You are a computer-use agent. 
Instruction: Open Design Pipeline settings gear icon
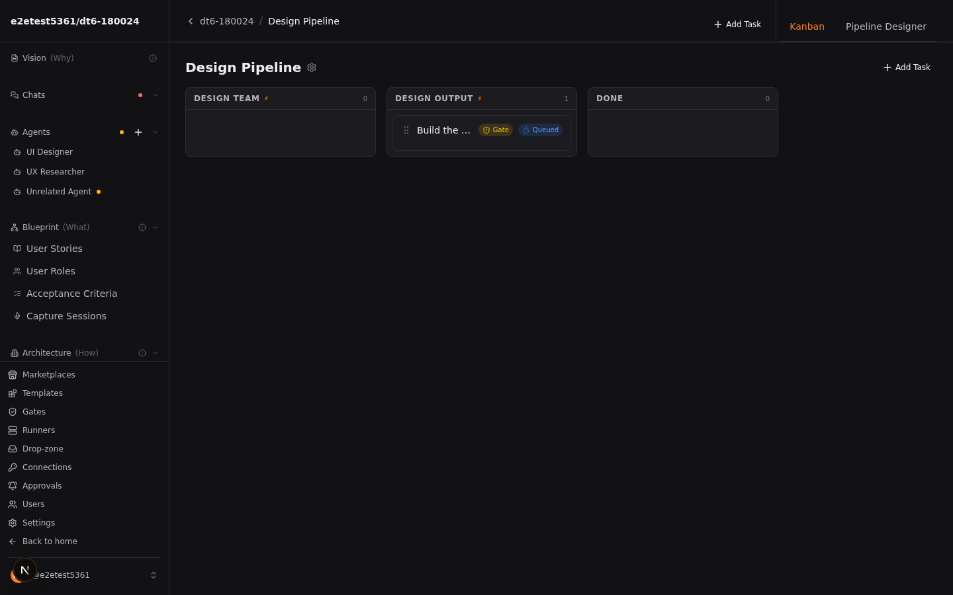pyautogui.click(x=312, y=67)
